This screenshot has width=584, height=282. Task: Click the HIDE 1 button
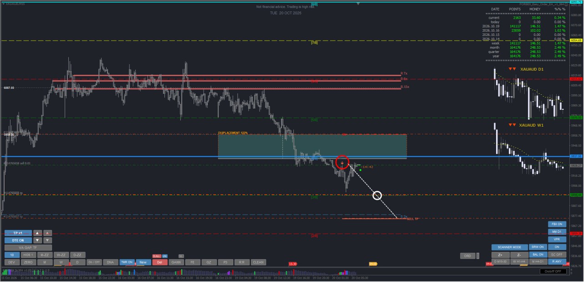[28, 255]
